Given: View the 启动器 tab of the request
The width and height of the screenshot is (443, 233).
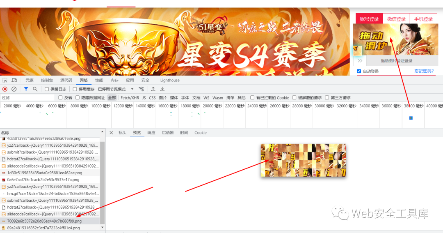Looking at the screenshot, I should point(167,132).
